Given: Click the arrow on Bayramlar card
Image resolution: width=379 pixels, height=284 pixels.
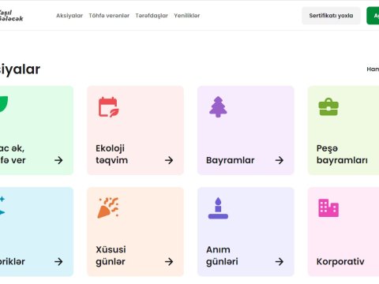Looking at the screenshot, I should [x=280, y=160].
